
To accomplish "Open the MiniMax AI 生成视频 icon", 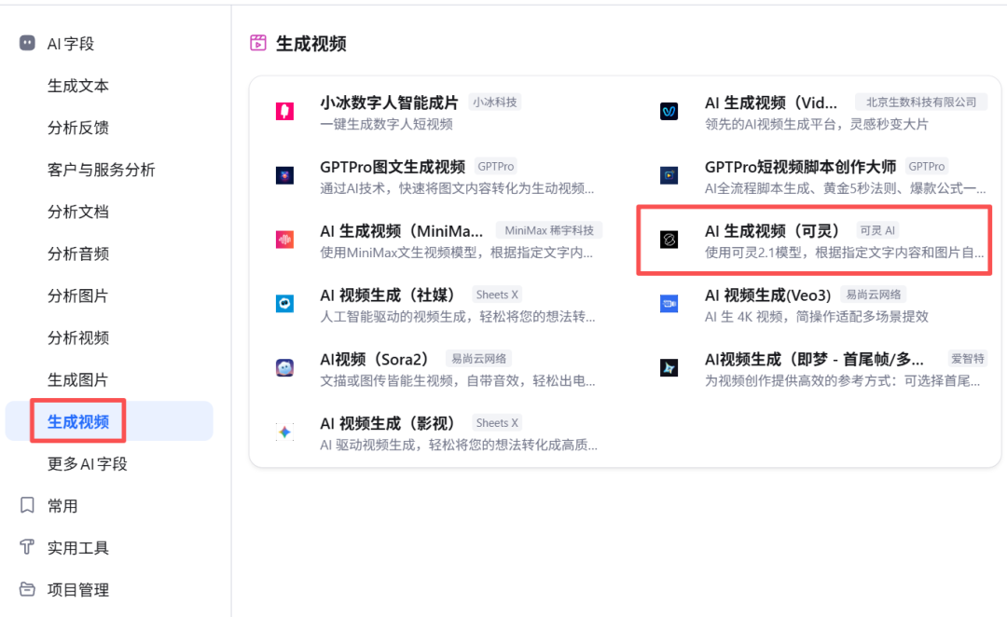I will tap(284, 238).
